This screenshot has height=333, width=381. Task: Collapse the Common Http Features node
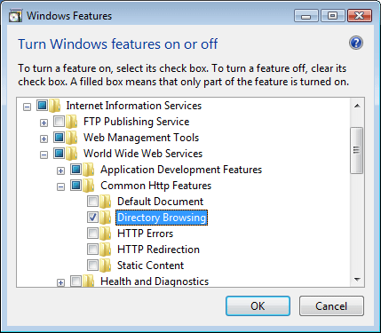pyautogui.click(x=60, y=186)
